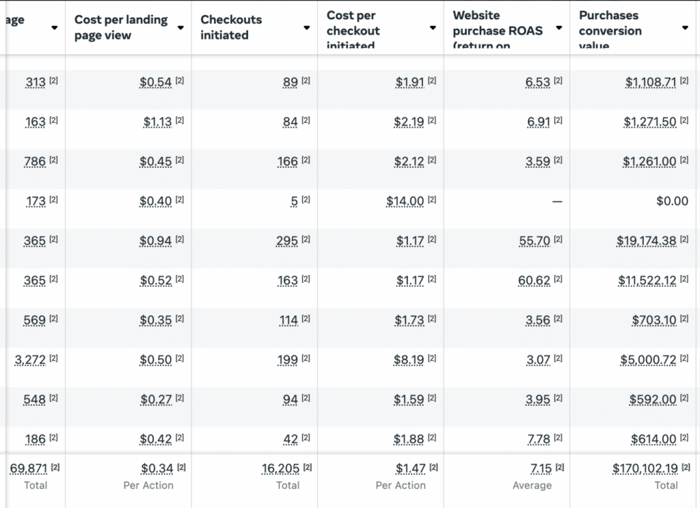This screenshot has height=508, width=700.
Task: Click footnote [2] icon beside ROAS 55.70
Action: tap(558, 240)
